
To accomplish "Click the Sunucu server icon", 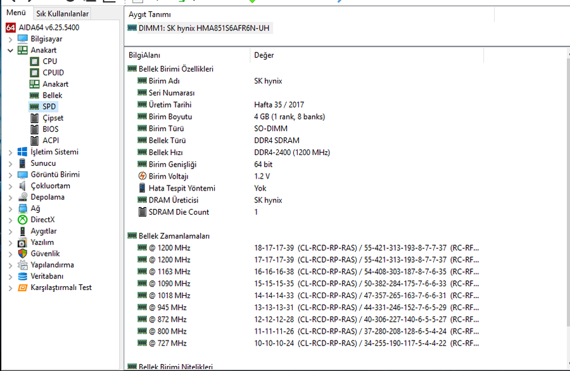I will tap(23, 163).
